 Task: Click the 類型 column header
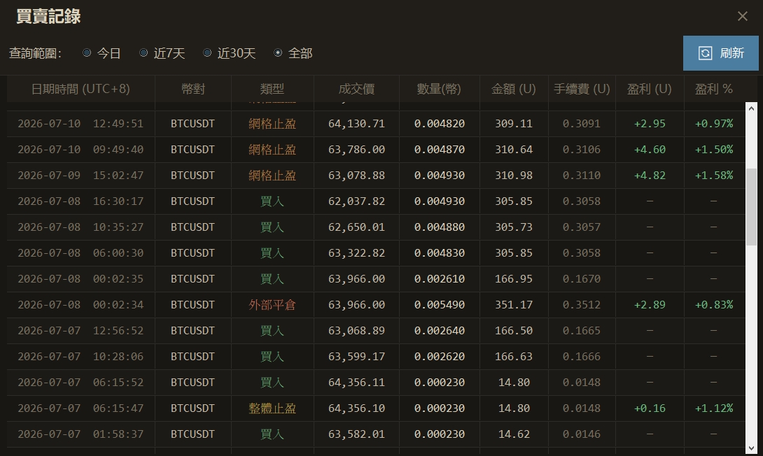point(272,89)
